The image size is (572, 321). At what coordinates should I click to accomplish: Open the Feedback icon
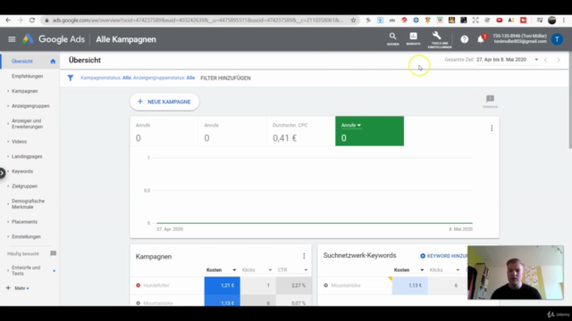coord(490,101)
